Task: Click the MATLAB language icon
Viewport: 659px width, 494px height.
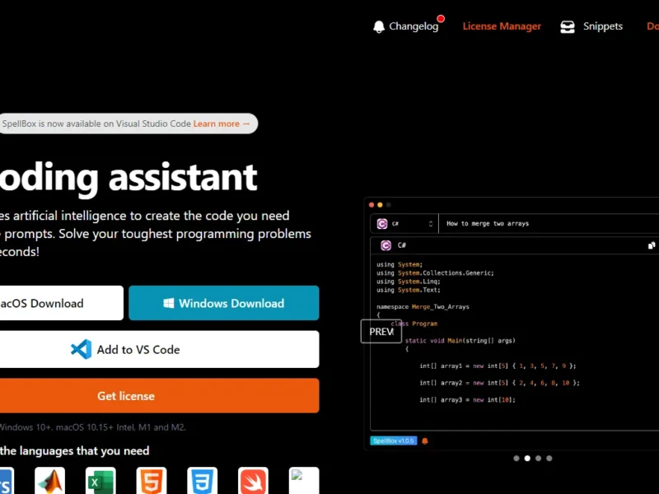Action: [49, 481]
